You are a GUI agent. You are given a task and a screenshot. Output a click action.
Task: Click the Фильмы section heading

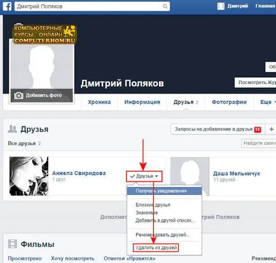(38, 245)
